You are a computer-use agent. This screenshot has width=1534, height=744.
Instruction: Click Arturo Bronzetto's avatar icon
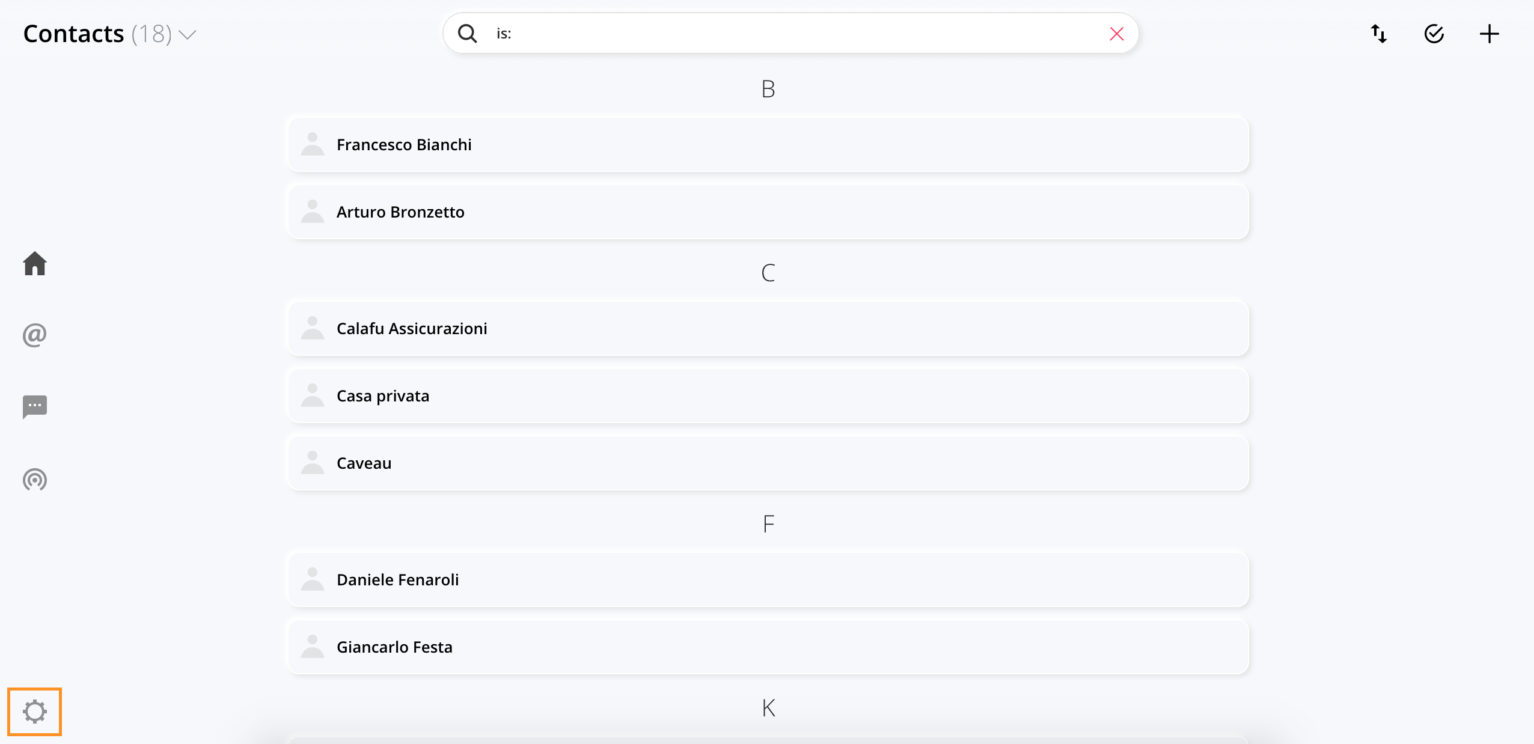[313, 212]
